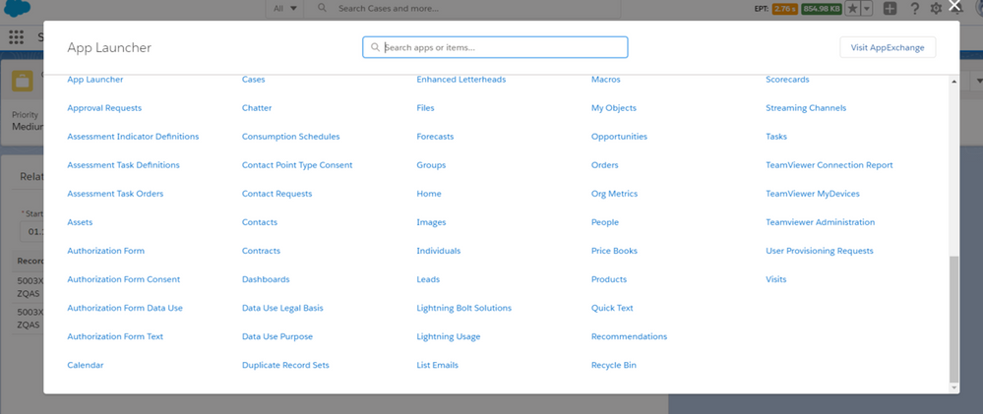This screenshot has height=414, width=983.
Task: Open Approval Requests
Action: 104,108
